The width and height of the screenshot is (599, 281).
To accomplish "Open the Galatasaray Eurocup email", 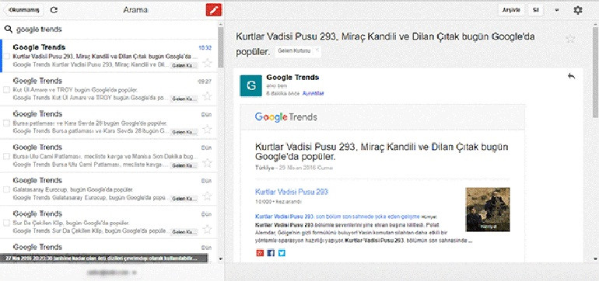I will click(109, 189).
